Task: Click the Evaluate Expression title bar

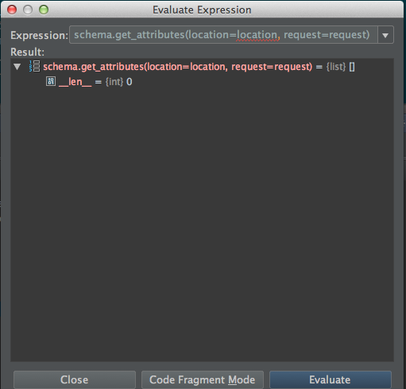Action: (202, 10)
